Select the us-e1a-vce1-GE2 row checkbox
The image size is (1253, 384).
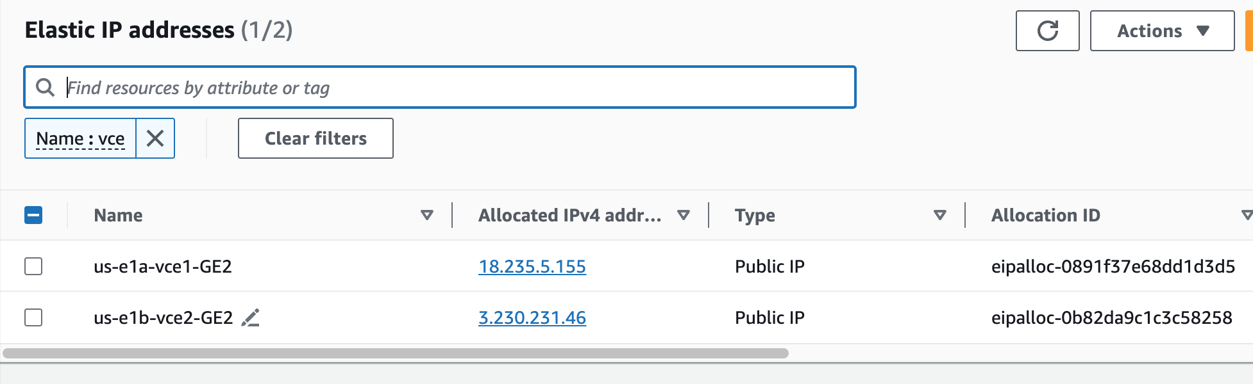point(33,266)
